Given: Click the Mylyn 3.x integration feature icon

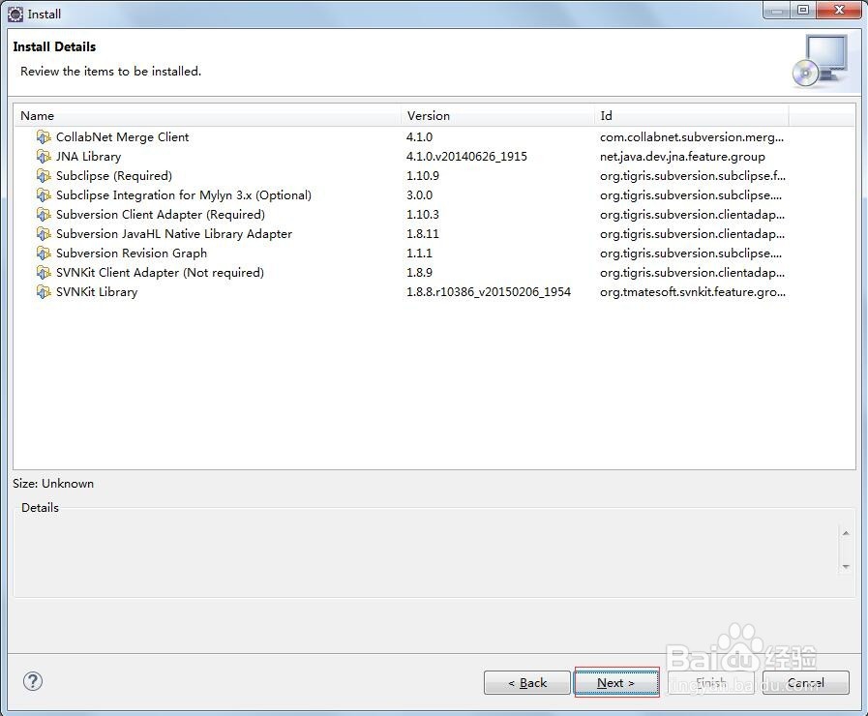Looking at the screenshot, I should coord(44,194).
